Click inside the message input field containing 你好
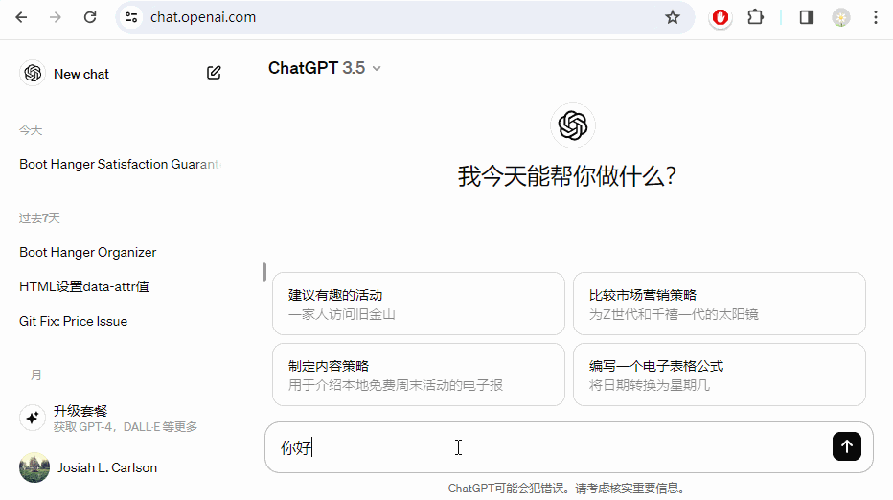The image size is (893, 500). (x=546, y=447)
